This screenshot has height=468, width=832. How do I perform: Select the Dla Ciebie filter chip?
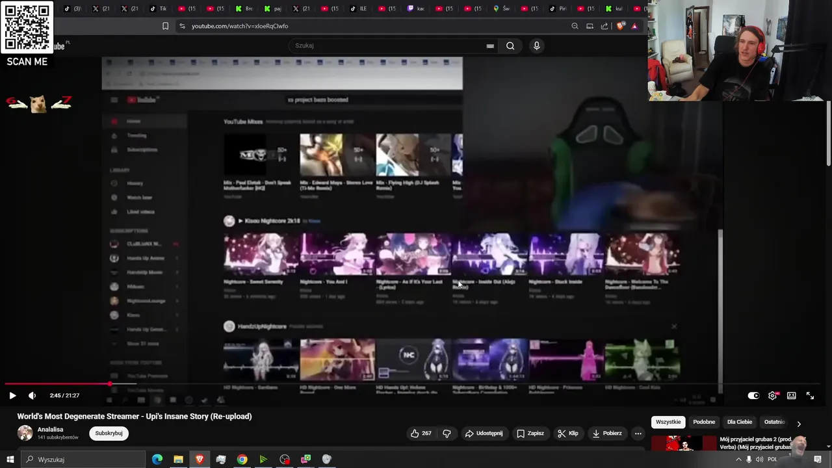pyautogui.click(x=740, y=422)
